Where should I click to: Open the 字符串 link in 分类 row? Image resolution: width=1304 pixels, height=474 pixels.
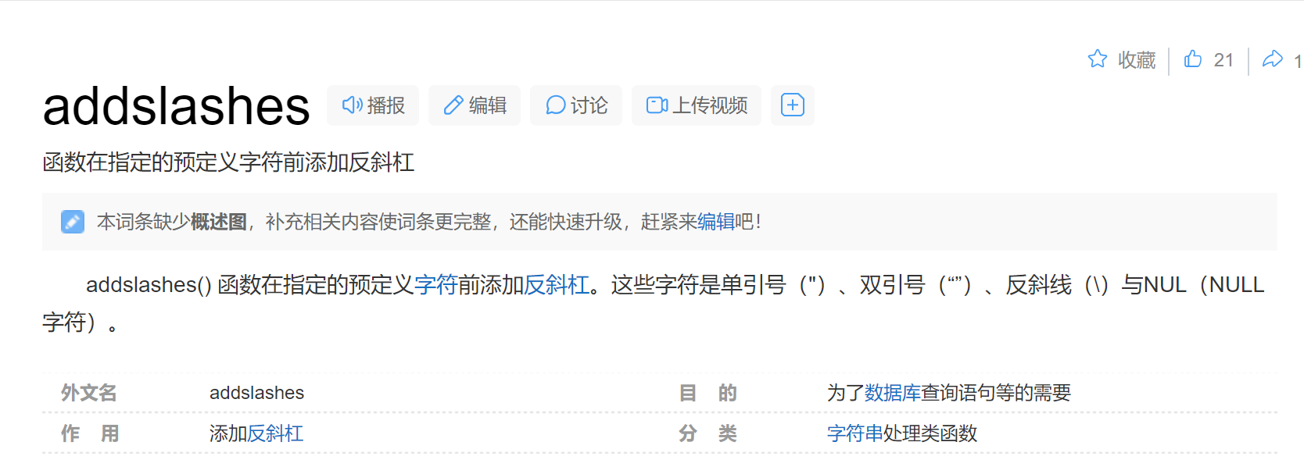pos(855,433)
